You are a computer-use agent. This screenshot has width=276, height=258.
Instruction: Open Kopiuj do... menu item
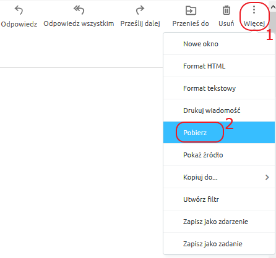(219, 177)
